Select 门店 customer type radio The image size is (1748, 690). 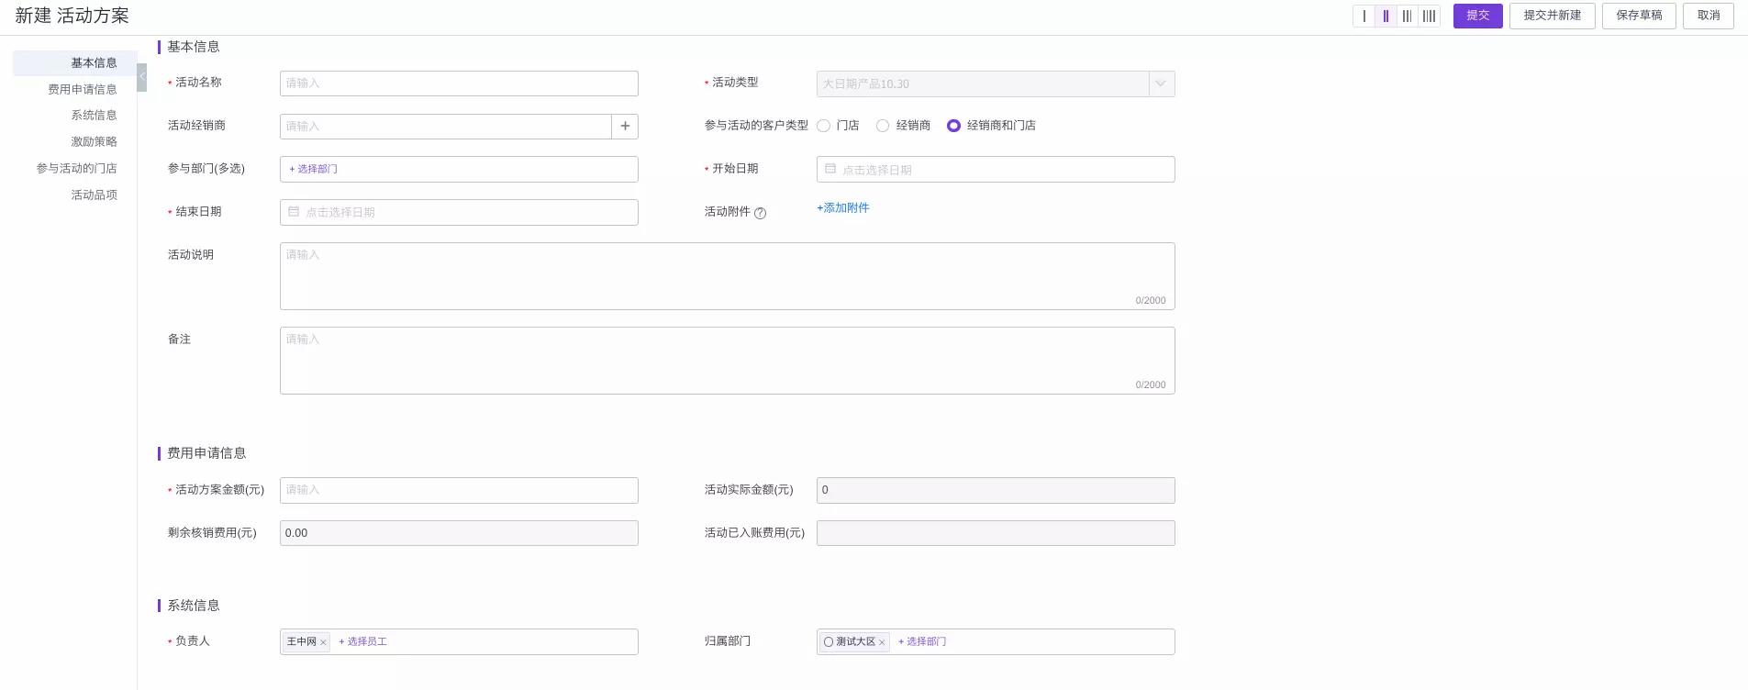pos(824,126)
